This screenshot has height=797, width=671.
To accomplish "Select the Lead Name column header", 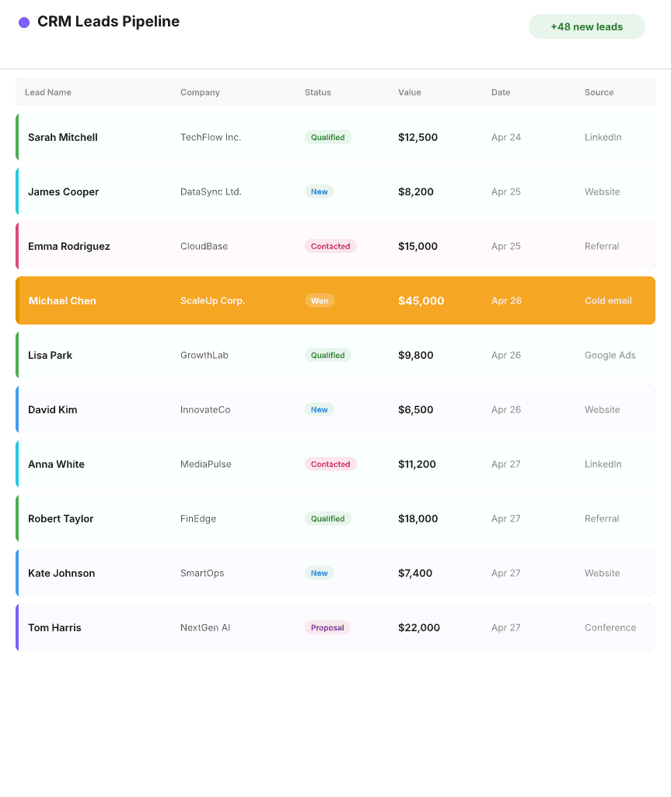I will pyautogui.click(x=47, y=92).
